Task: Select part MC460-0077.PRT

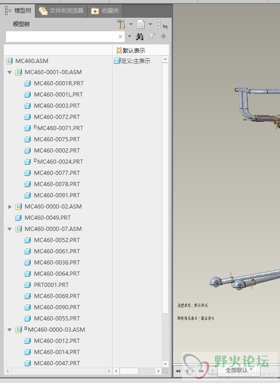Action: [57, 173]
